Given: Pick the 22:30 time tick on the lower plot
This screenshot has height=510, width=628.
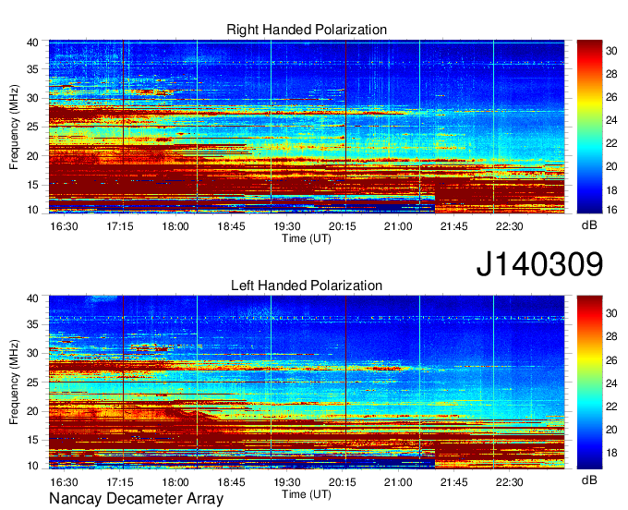Looking at the screenshot, I should point(510,482).
